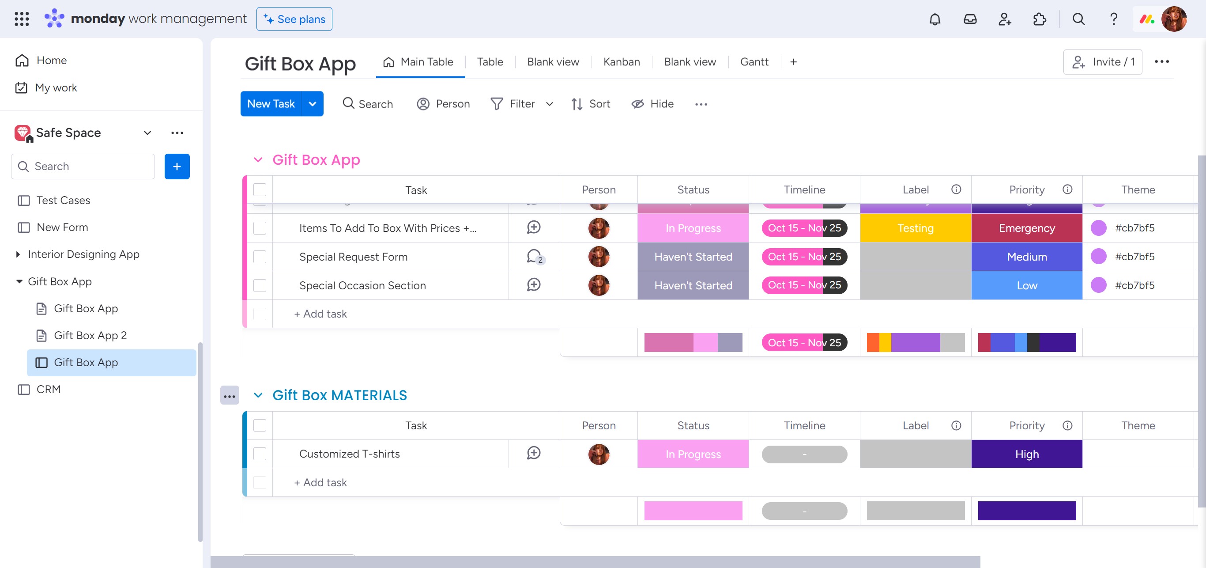Image resolution: width=1206 pixels, height=568 pixels.
Task: Check the Special Occasion Section row checkbox
Action: 260,286
